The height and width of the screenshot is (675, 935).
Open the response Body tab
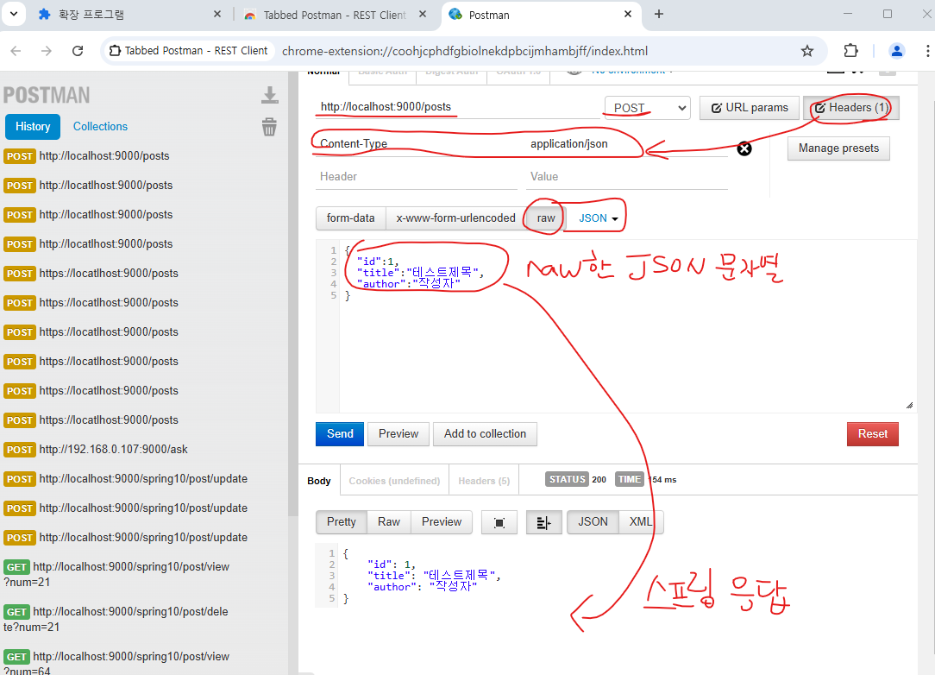click(319, 481)
